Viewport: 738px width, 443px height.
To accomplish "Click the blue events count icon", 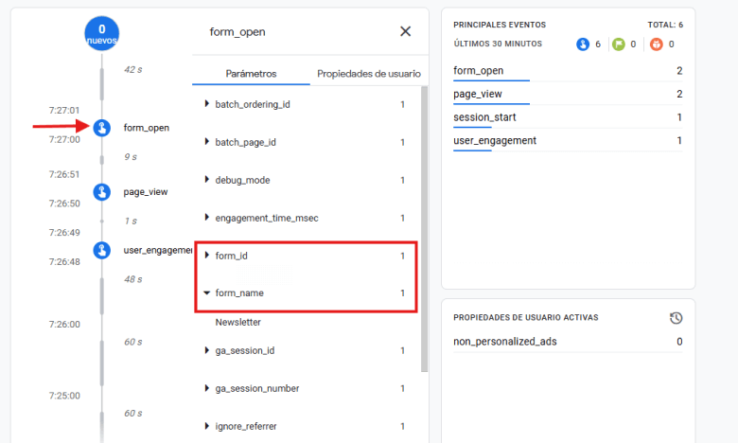I will coord(583,44).
